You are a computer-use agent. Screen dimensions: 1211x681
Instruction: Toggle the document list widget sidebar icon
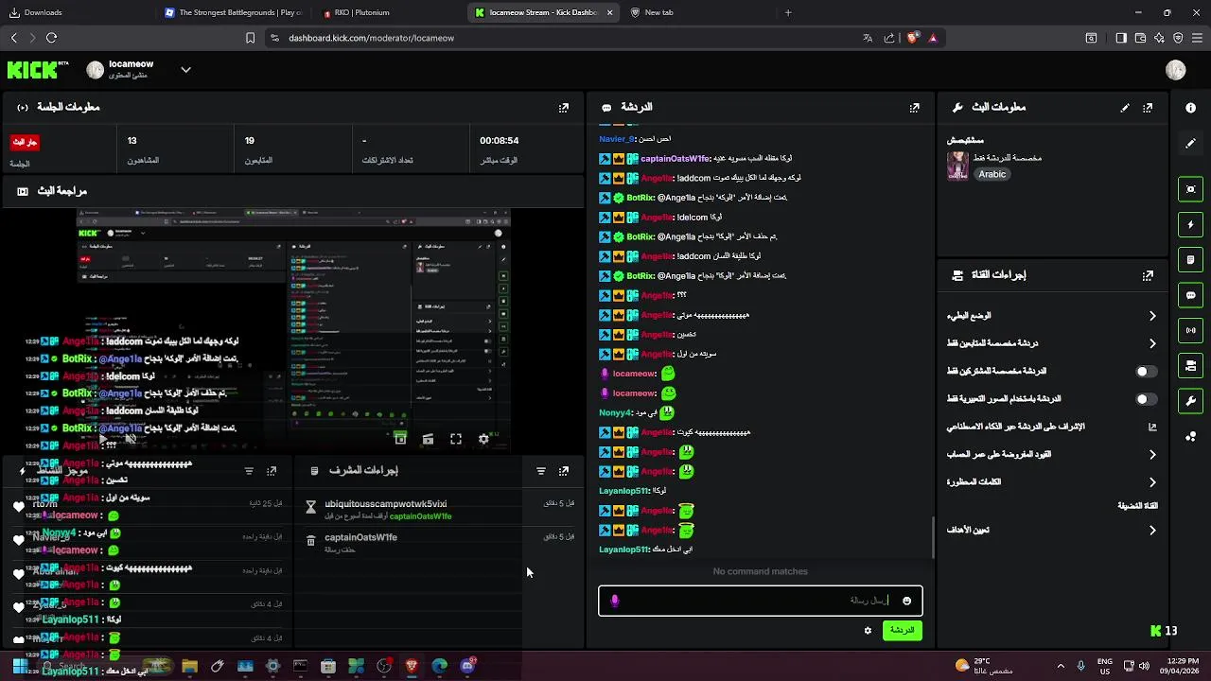[x=1190, y=259]
